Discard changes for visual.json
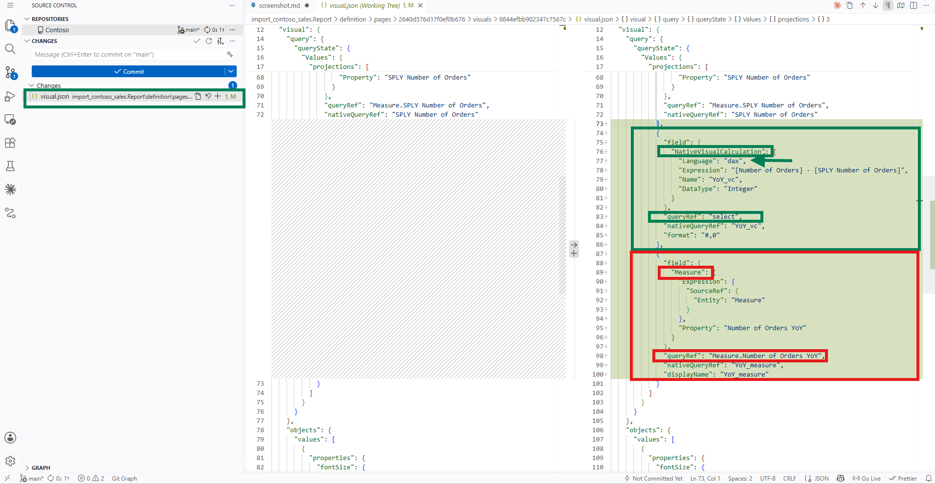 click(208, 96)
